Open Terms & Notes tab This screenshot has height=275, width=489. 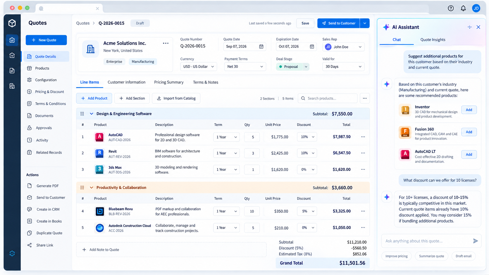coord(206,82)
